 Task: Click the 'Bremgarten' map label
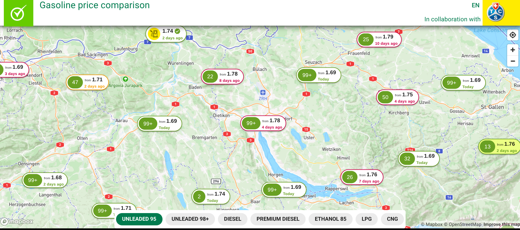204,138
